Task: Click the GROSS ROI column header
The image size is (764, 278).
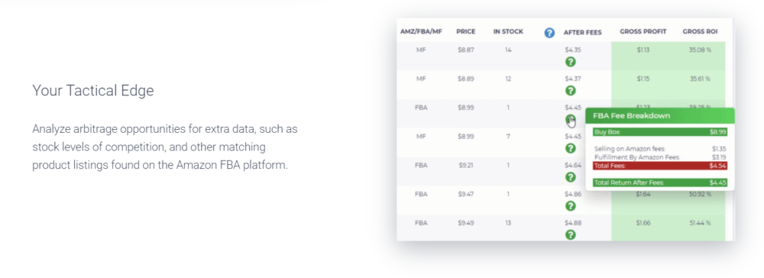Action: pos(700,31)
